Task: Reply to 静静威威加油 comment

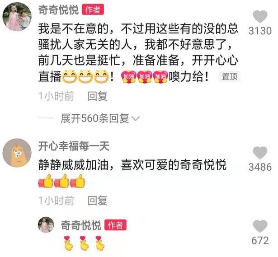Action: coord(98,201)
